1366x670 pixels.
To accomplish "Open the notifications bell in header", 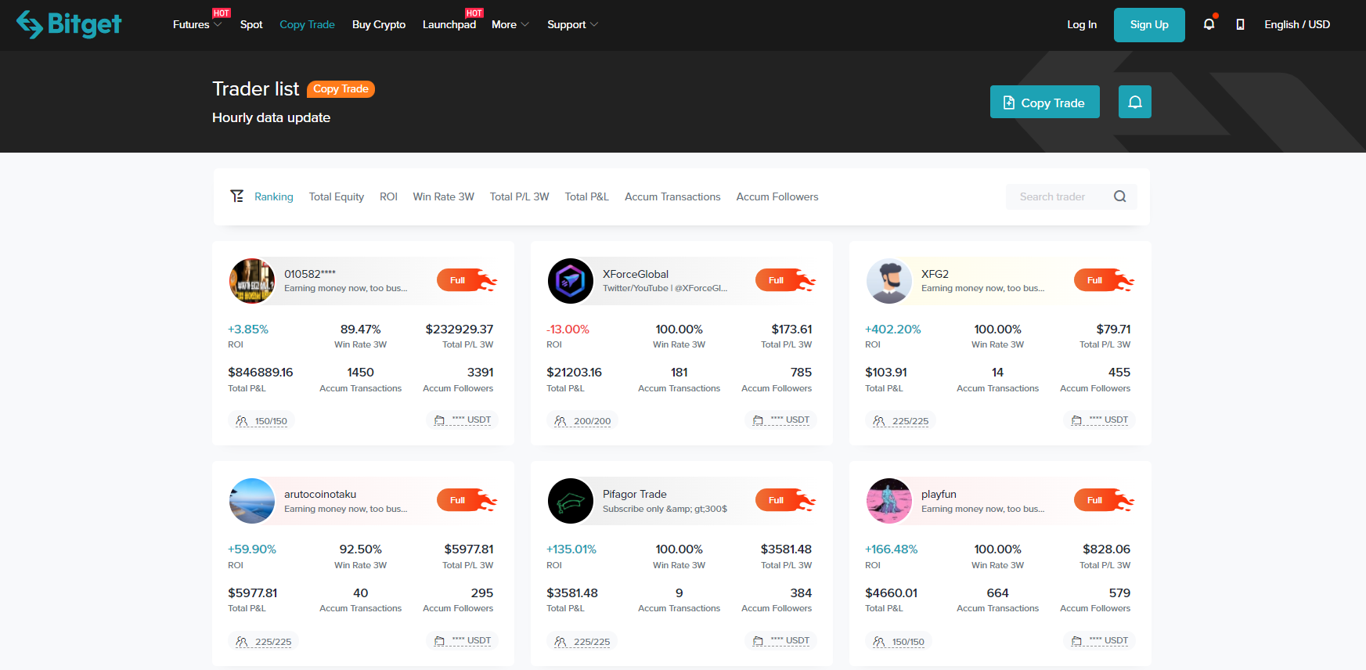I will pos(1209,24).
